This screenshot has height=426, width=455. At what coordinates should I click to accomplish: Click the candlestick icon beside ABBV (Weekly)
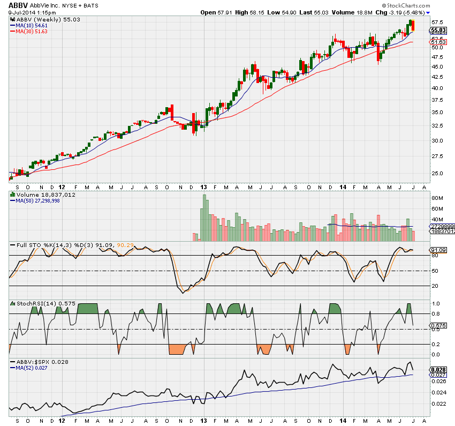click(12, 19)
